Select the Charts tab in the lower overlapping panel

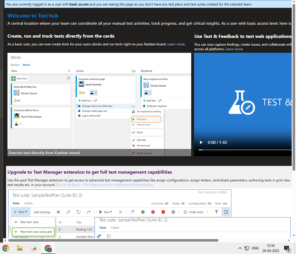coord(115,228)
